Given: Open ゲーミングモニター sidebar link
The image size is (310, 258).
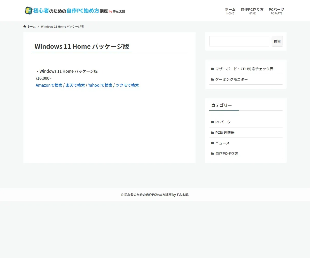Looking at the screenshot, I should tap(246, 79).
